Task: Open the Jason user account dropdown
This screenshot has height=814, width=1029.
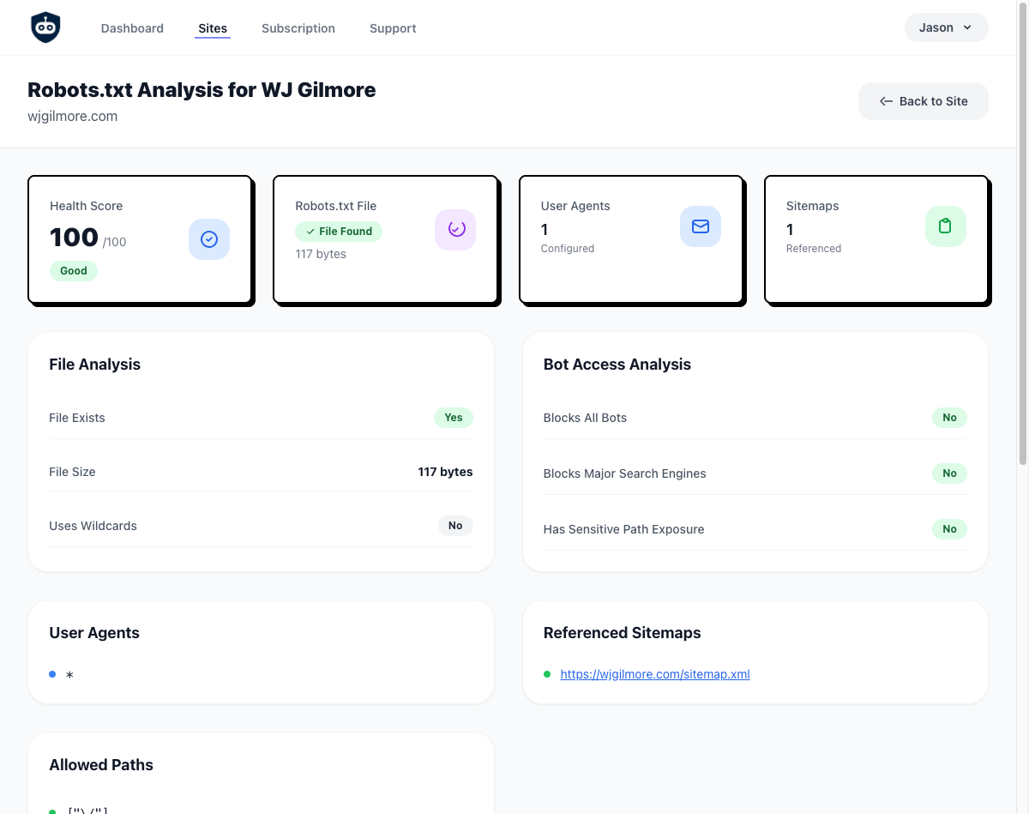Action: (x=946, y=27)
